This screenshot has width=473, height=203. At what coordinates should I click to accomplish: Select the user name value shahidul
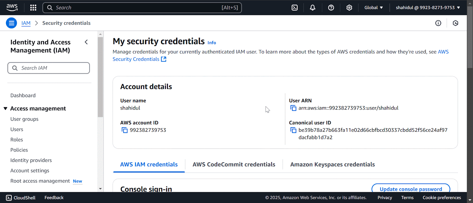point(130,108)
